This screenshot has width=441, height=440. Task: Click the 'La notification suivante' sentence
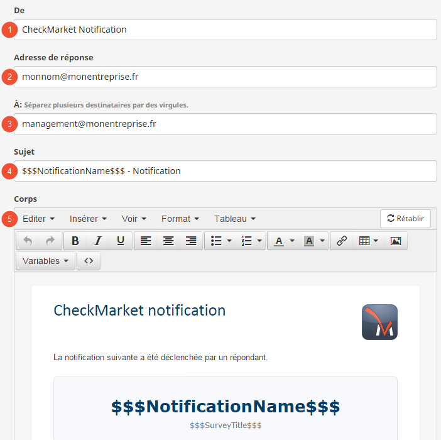click(x=161, y=358)
